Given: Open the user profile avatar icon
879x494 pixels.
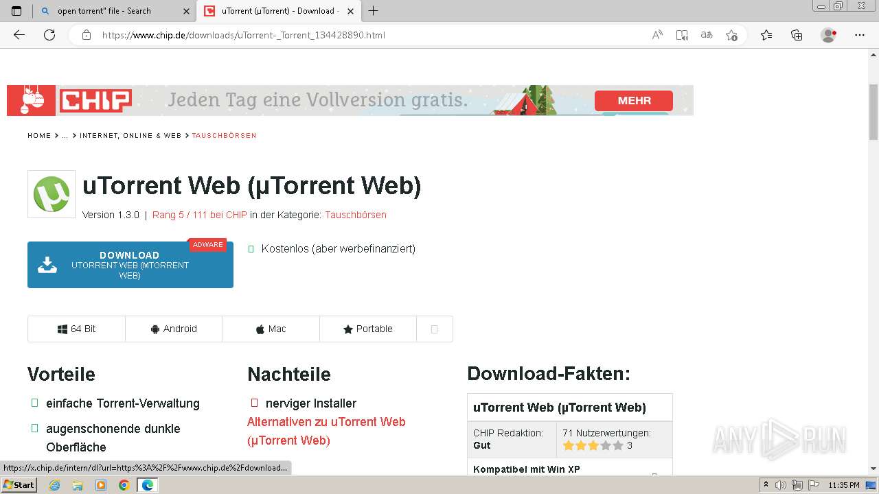Looking at the screenshot, I should (x=829, y=35).
